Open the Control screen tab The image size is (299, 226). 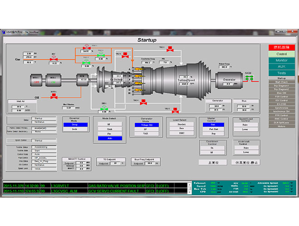(x=281, y=54)
